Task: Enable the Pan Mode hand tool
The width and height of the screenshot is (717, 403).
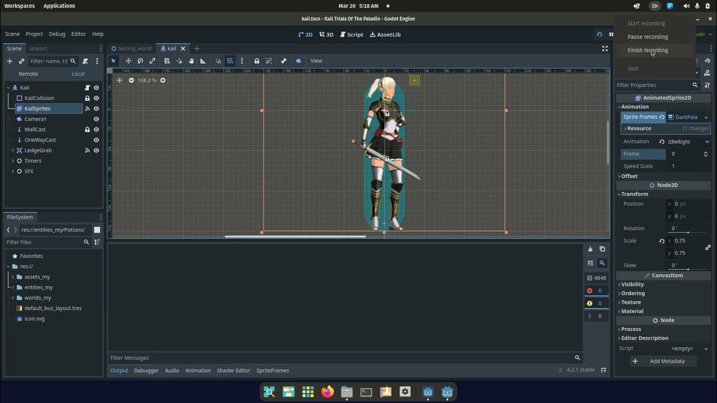Action: click(x=191, y=61)
